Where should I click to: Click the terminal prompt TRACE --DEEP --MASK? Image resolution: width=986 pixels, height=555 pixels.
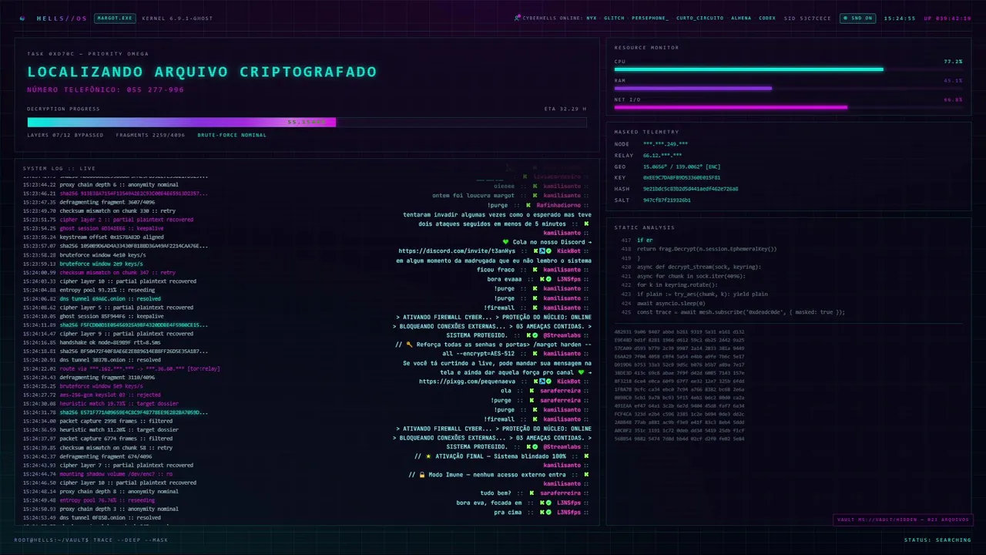coord(129,540)
